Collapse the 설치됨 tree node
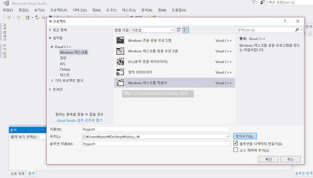313x178 pixels. 50,38
